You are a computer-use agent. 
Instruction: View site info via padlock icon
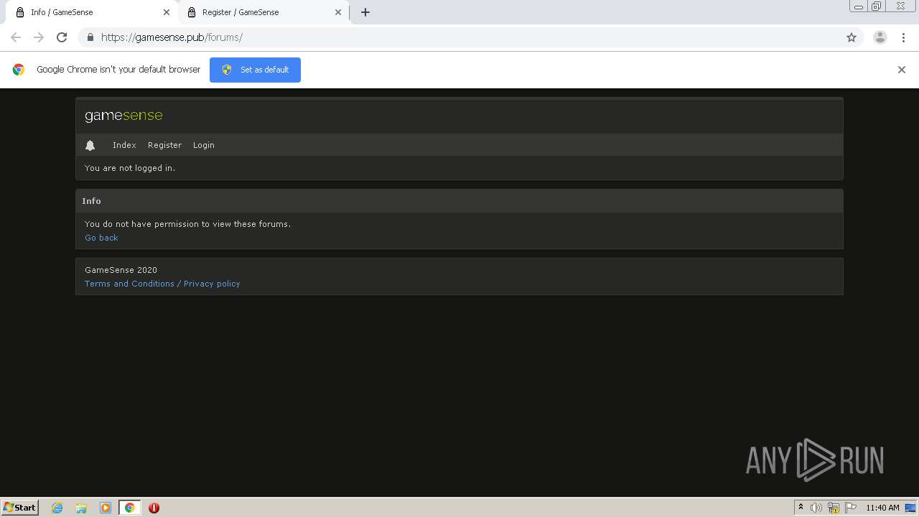click(90, 37)
